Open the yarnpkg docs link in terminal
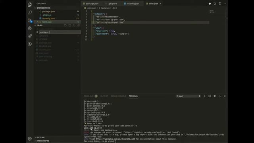The image size is (254, 143). tap(115, 139)
